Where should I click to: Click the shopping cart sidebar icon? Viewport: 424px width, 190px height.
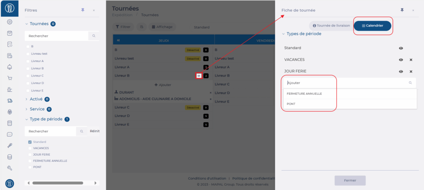click(10, 78)
